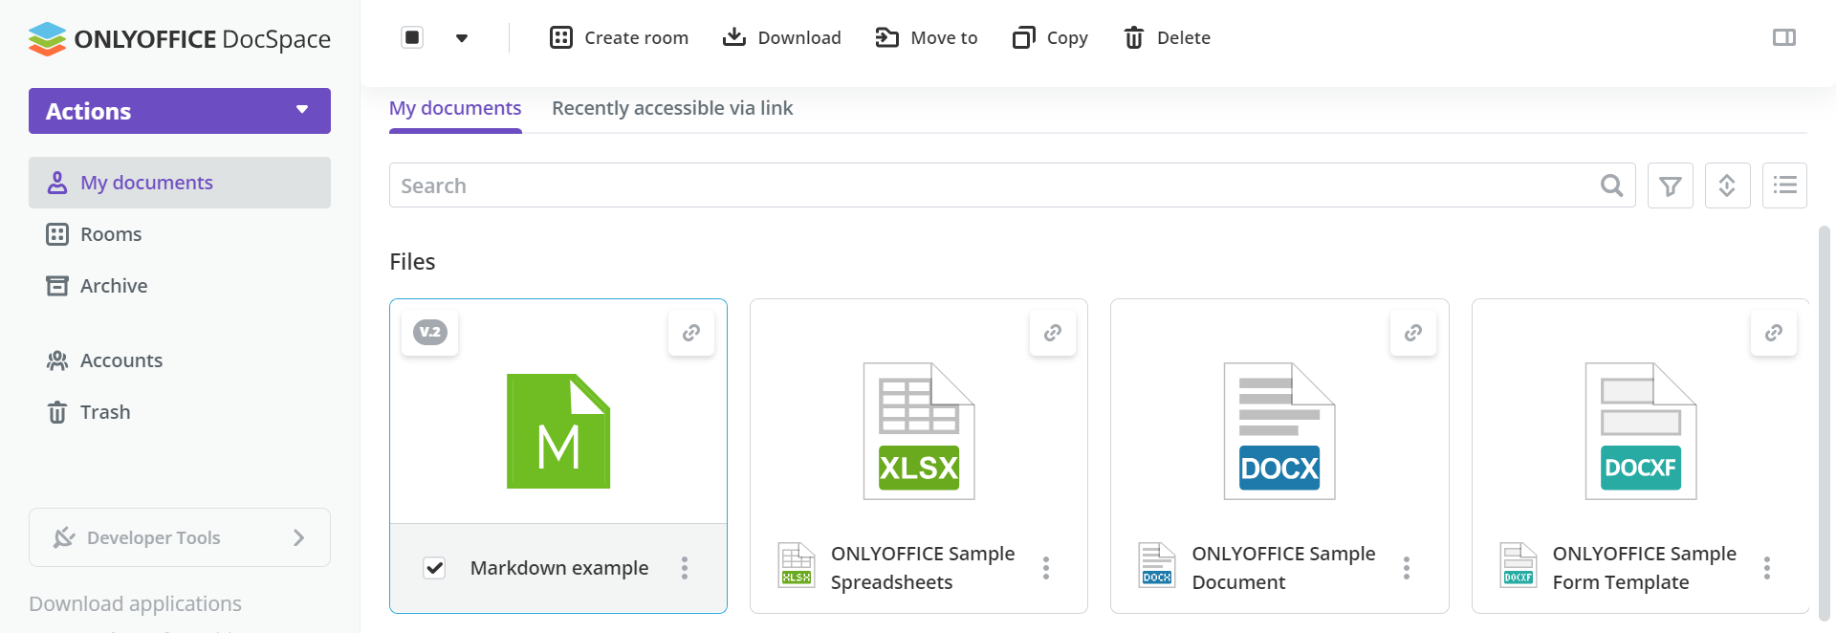Viewport: 1836px width, 633px height.
Task: Expand Developer Tools chevron
Action: [x=298, y=537]
